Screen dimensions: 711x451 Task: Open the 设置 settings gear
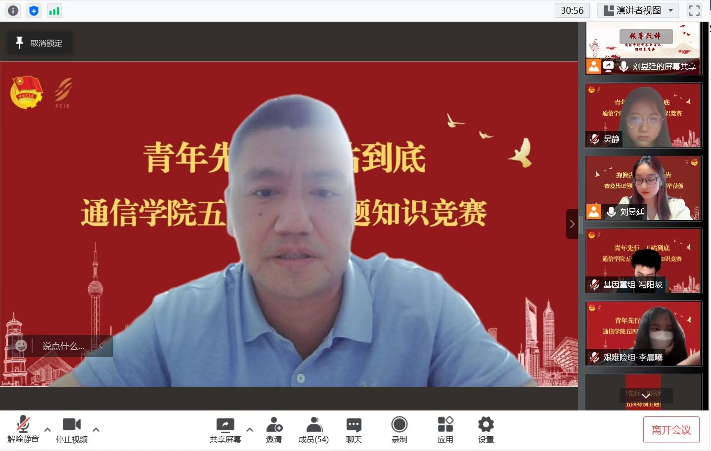coord(486,429)
